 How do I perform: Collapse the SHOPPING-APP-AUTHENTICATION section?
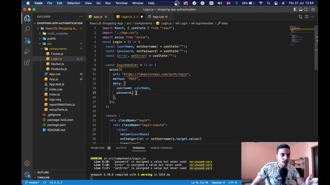(60, 23)
